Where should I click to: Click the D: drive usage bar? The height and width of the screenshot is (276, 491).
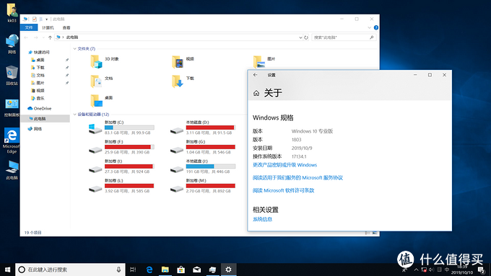tap(210, 128)
